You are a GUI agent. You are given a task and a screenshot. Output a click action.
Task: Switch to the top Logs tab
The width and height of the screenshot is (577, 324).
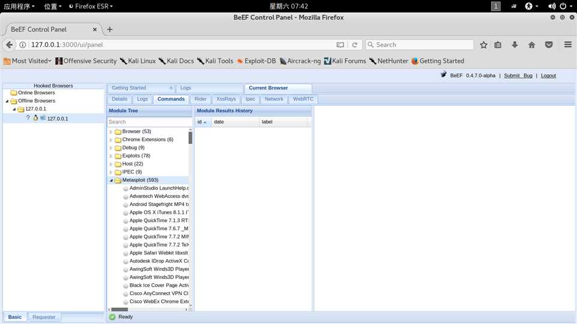pos(186,88)
